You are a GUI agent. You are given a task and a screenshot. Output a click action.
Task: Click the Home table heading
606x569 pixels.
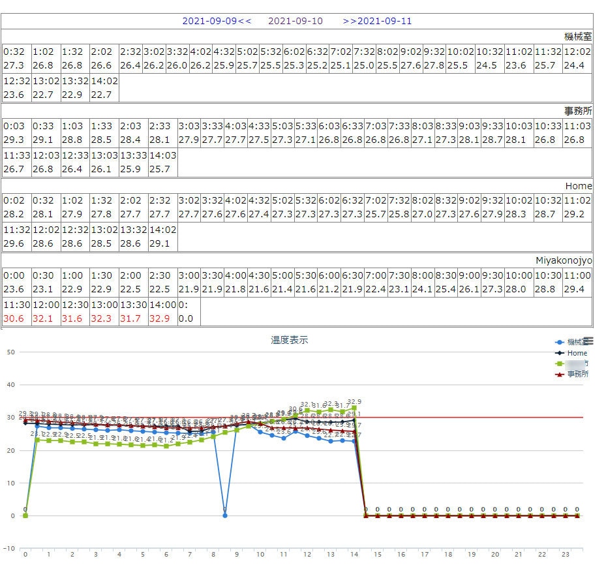579,186
